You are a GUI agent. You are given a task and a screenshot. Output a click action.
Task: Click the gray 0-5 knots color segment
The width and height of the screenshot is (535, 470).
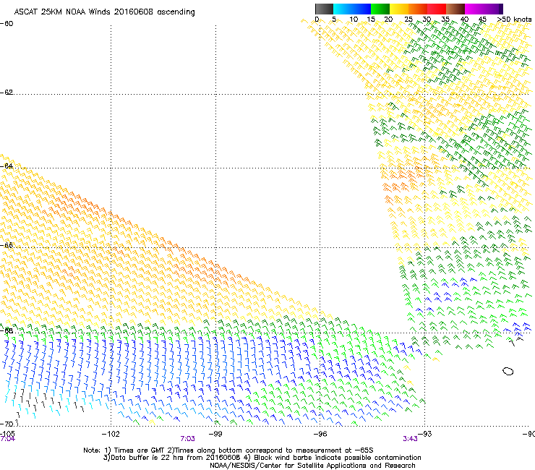pyautogui.click(x=324, y=9)
